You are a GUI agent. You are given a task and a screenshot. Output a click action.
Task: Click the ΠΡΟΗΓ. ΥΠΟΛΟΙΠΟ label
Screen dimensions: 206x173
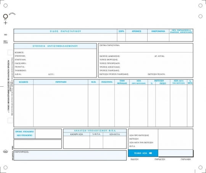point(24,132)
